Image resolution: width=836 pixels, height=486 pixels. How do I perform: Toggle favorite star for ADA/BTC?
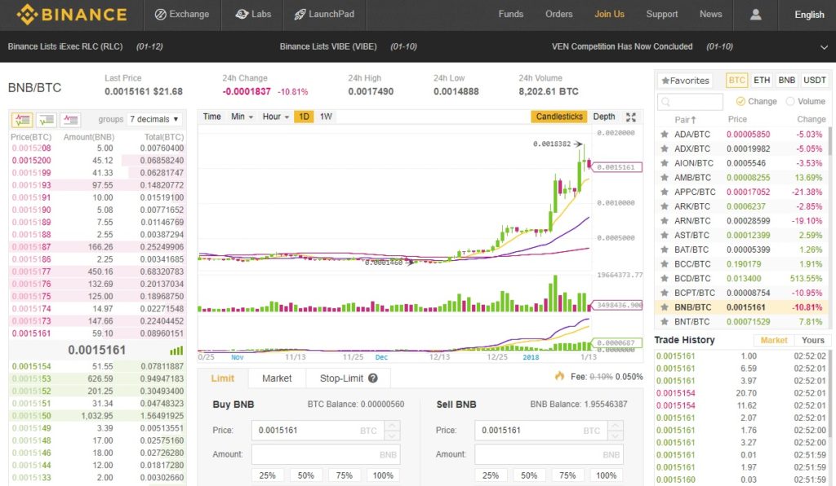tap(665, 135)
